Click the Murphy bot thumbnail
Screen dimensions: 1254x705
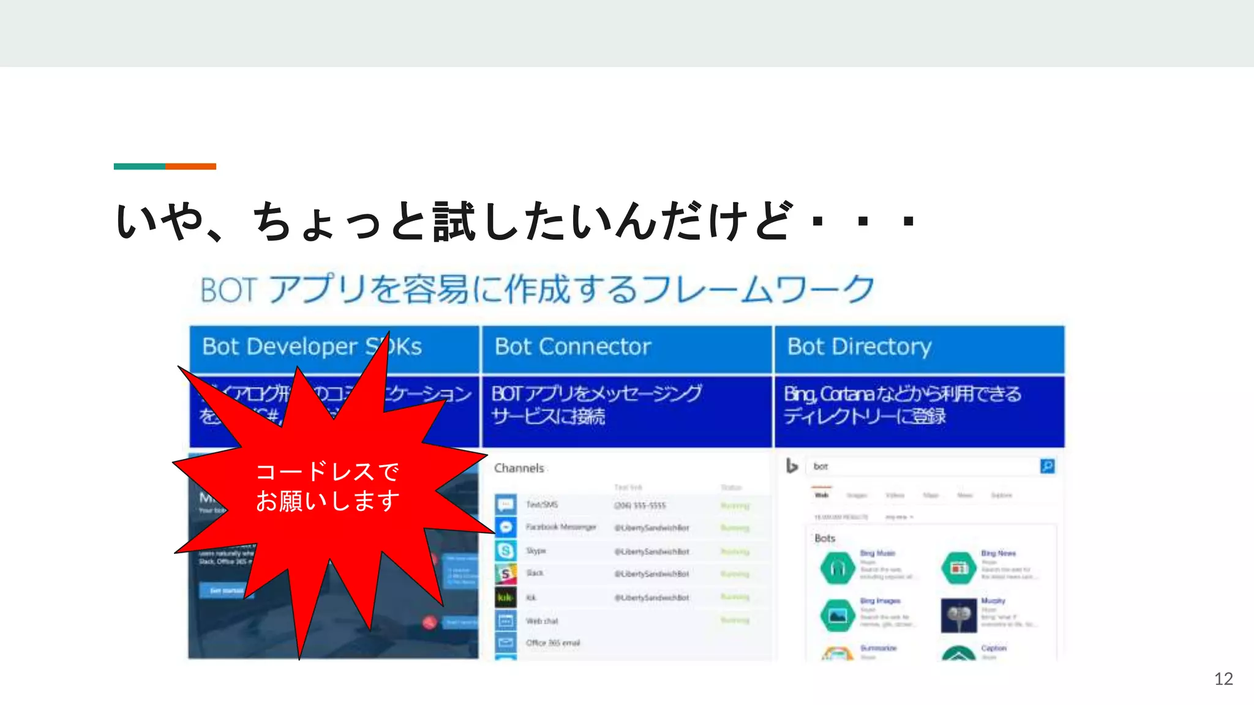(959, 616)
